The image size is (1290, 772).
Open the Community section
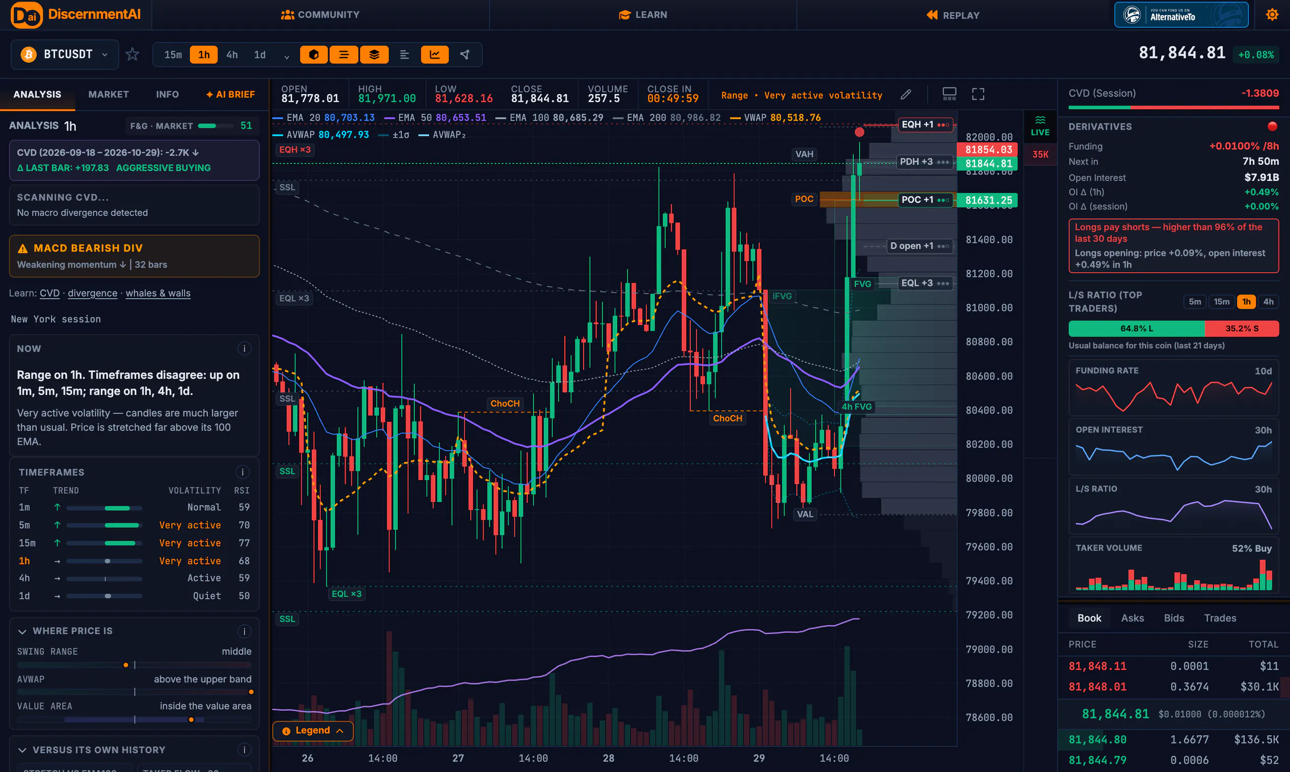[320, 15]
